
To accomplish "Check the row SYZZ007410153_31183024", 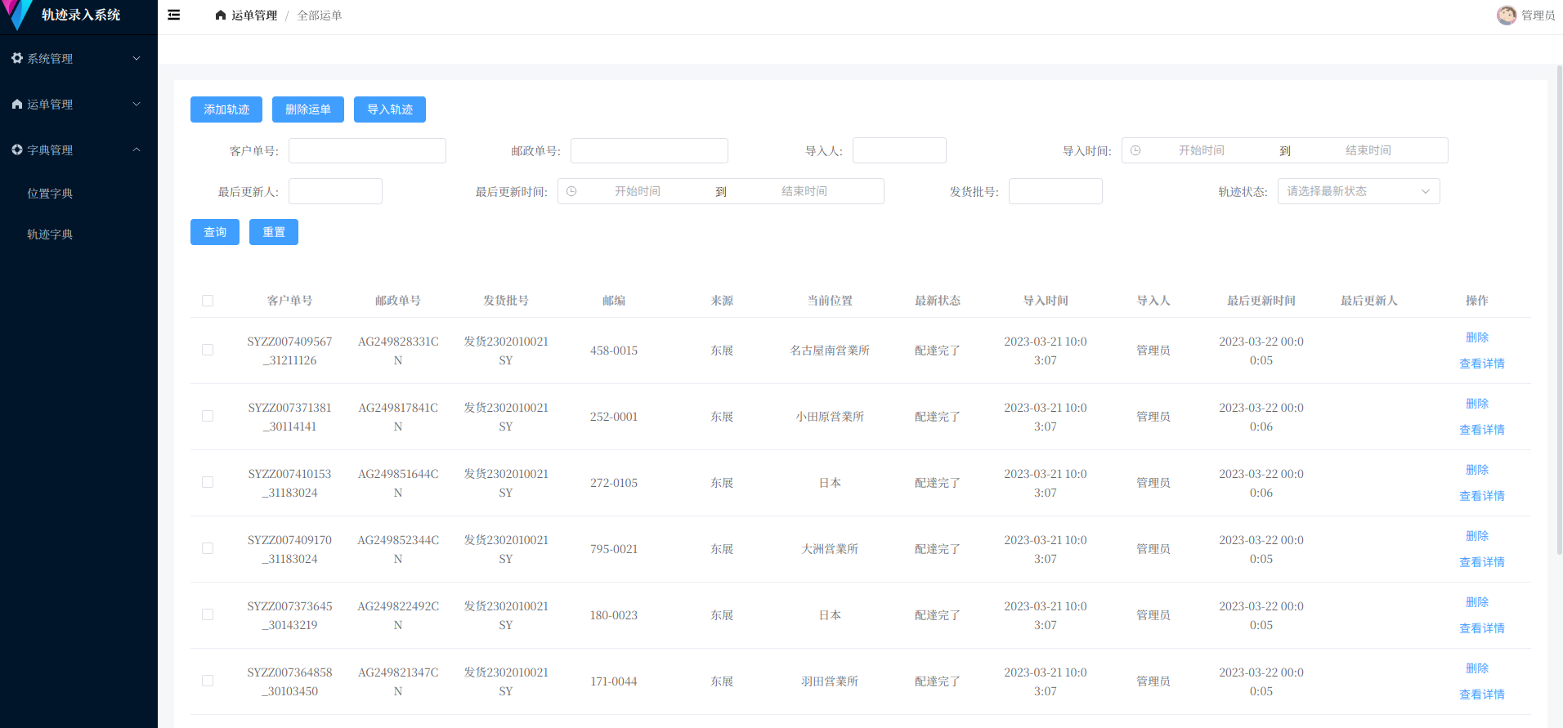I will (x=208, y=482).
